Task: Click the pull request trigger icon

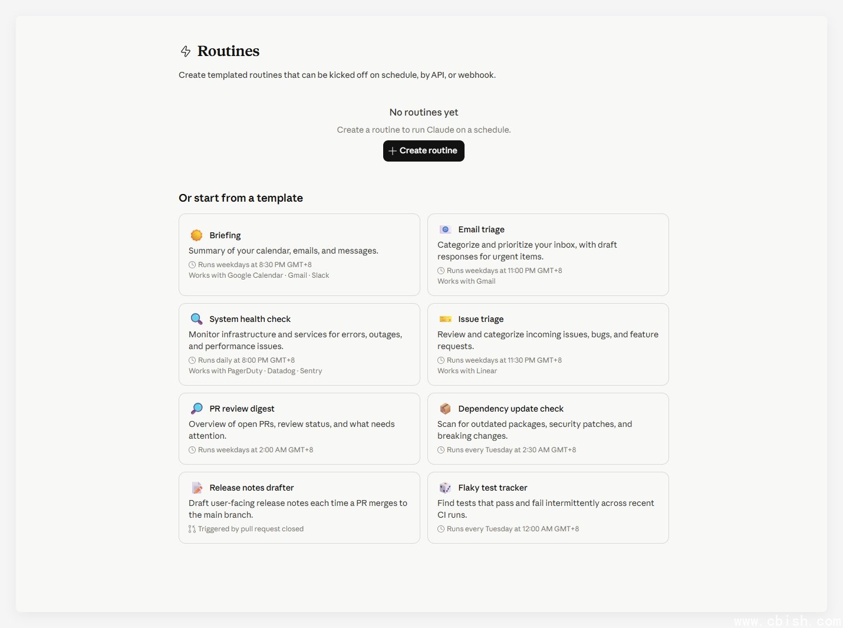Action: pos(192,529)
